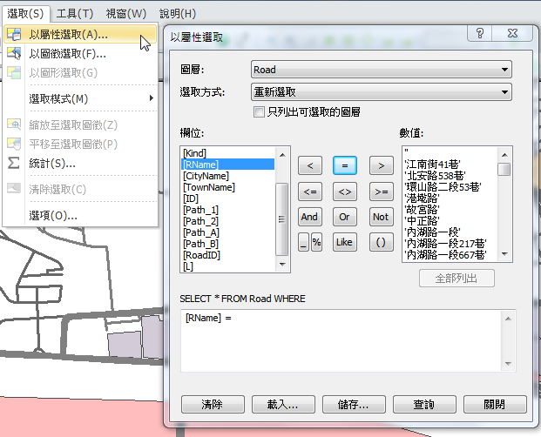Click the 查詢 button
Screen dimensions: 541x437
pos(424,404)
